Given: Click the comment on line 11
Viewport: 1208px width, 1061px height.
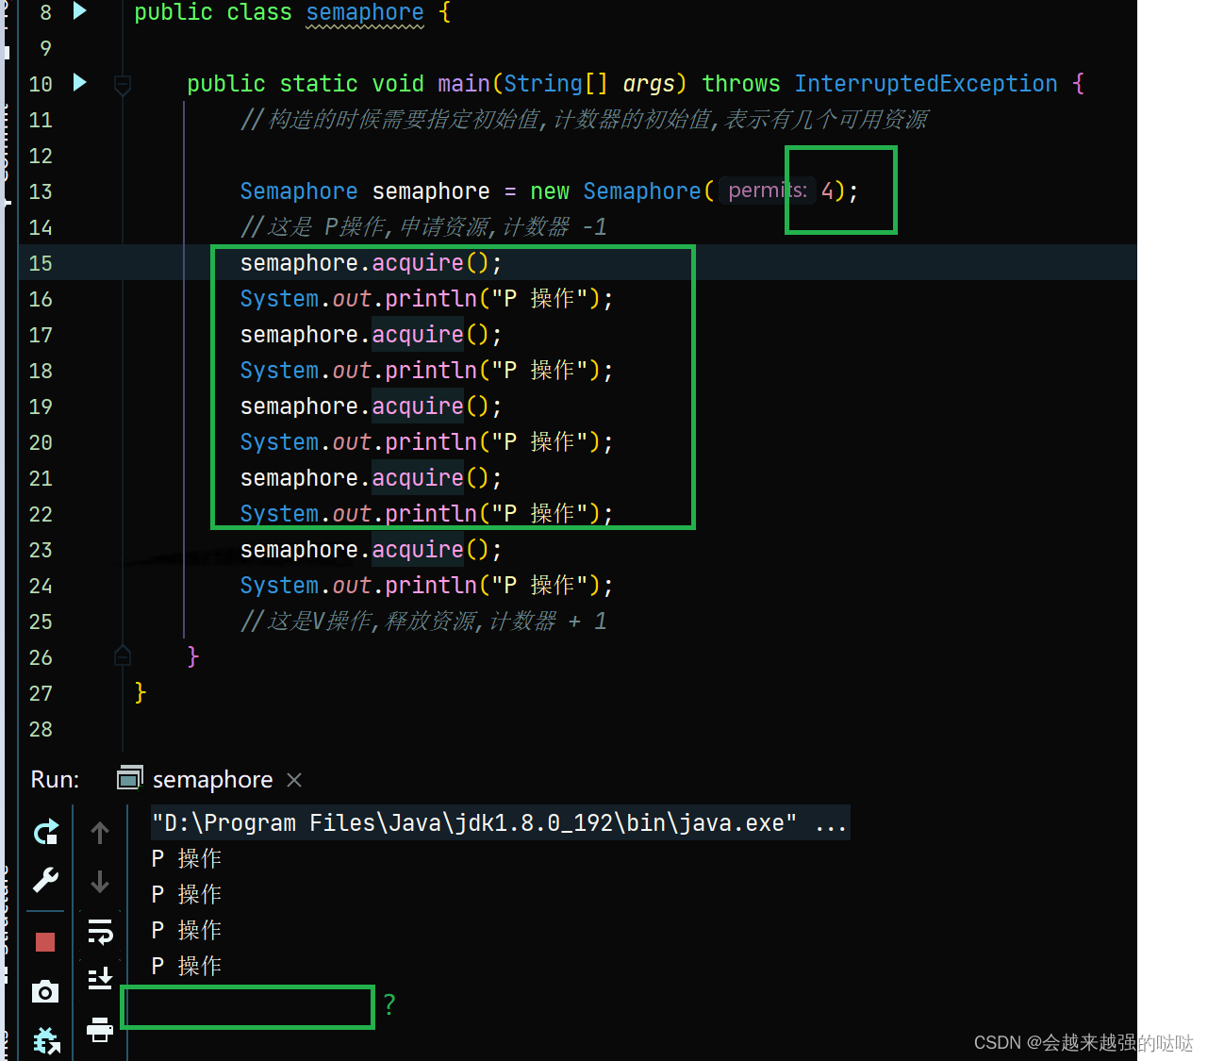Looking at the screenshot, I should coord(584,120).
